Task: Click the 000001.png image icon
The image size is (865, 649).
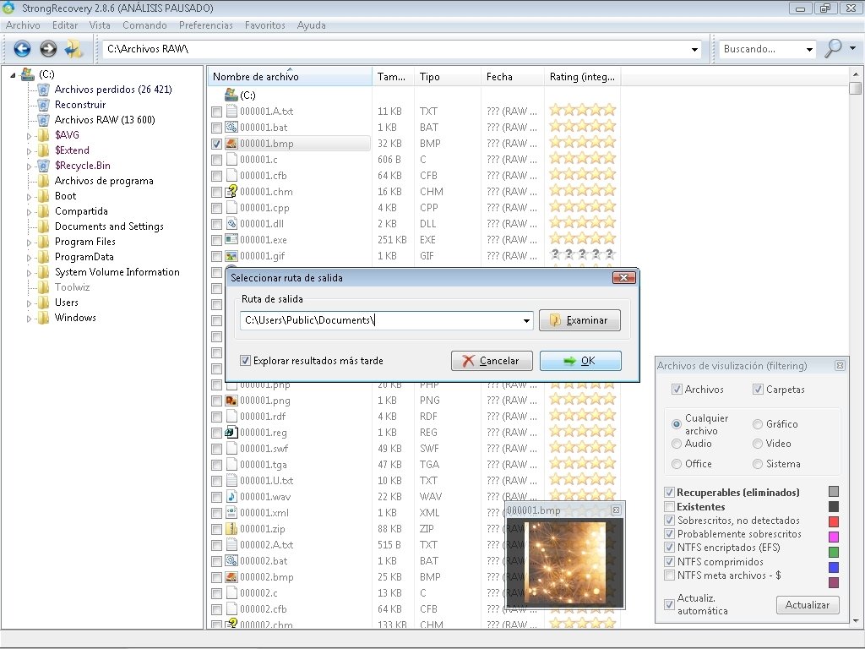Action: (x=231, y=401)
